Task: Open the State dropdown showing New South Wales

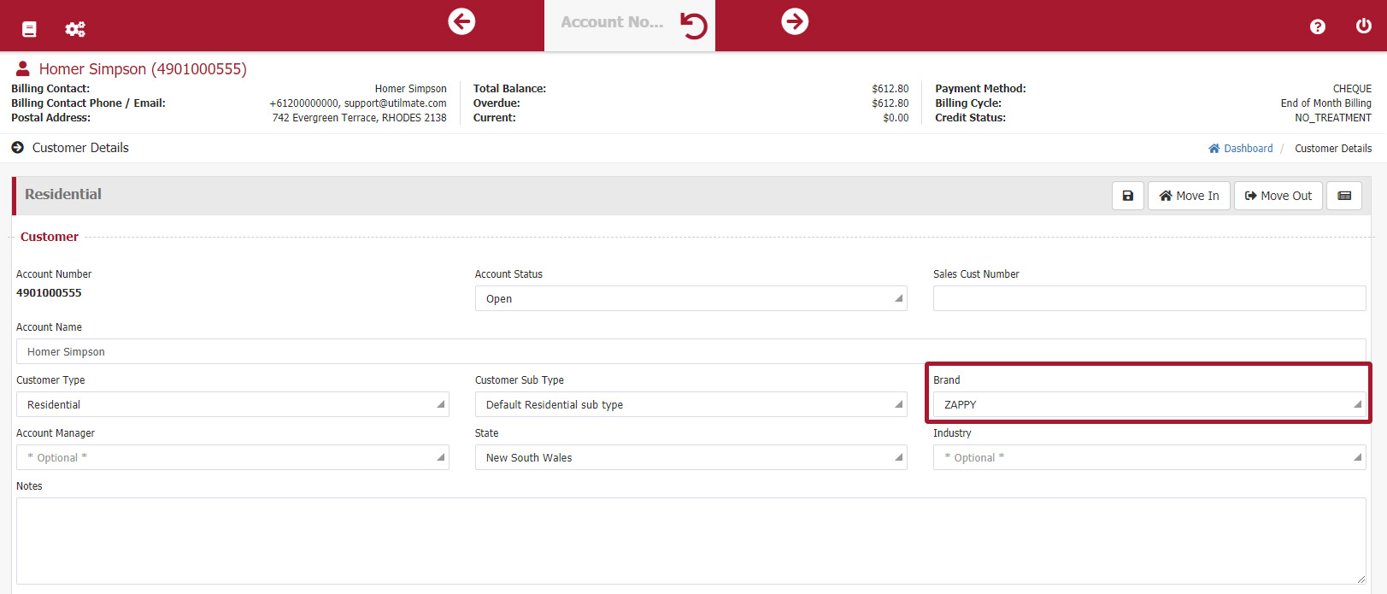Action: pyautogui.click(x=691, y=457)
